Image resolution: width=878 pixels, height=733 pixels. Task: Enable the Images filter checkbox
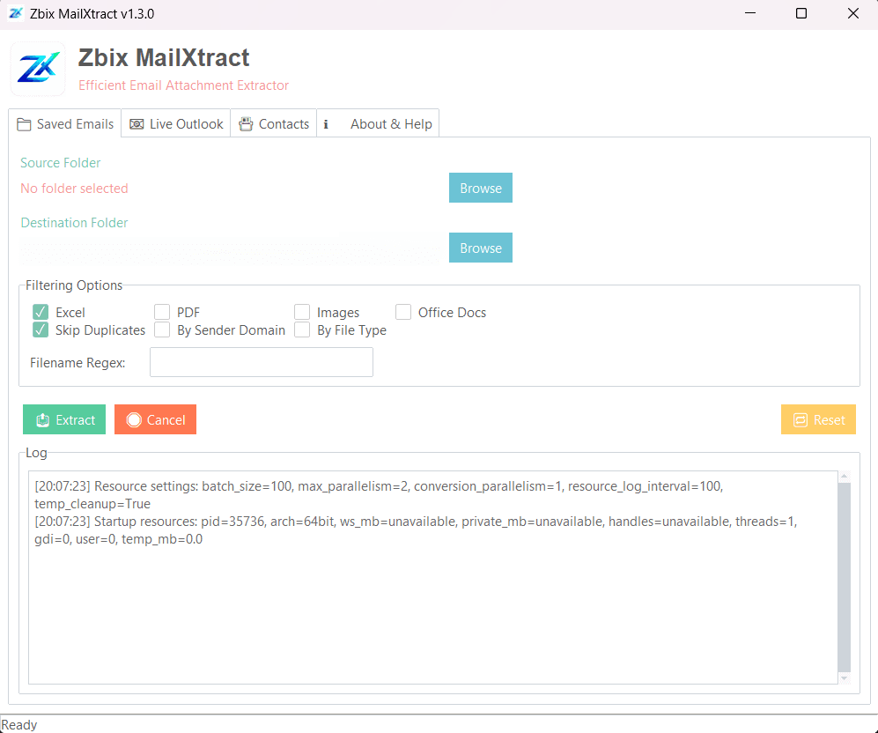(x=302, y=312)
